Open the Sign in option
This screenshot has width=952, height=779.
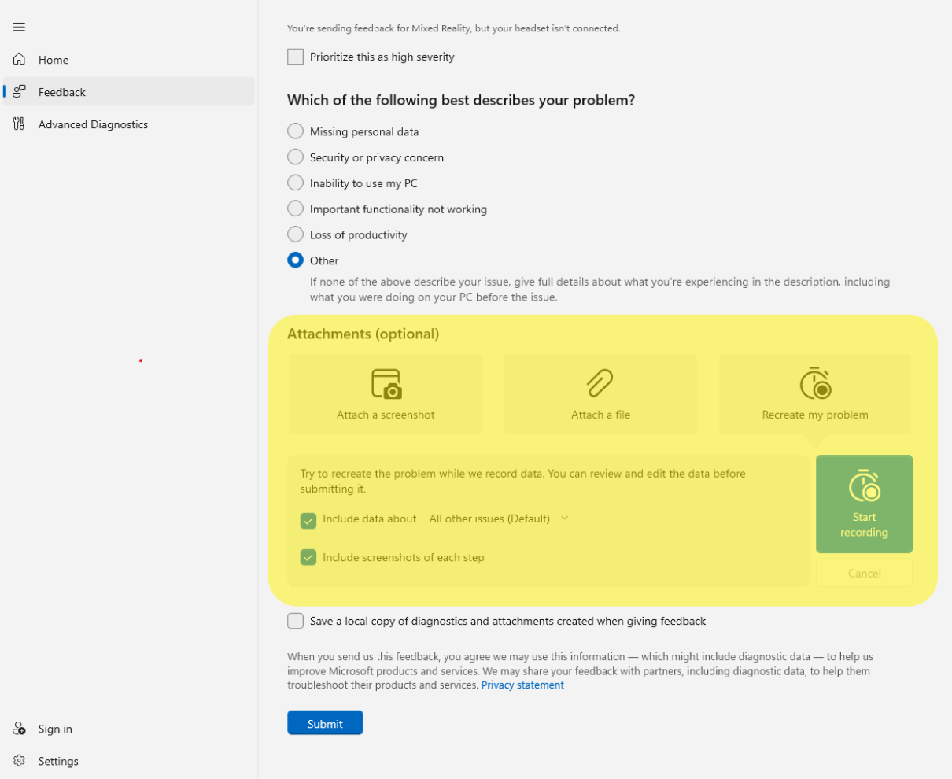pos(129,729)
